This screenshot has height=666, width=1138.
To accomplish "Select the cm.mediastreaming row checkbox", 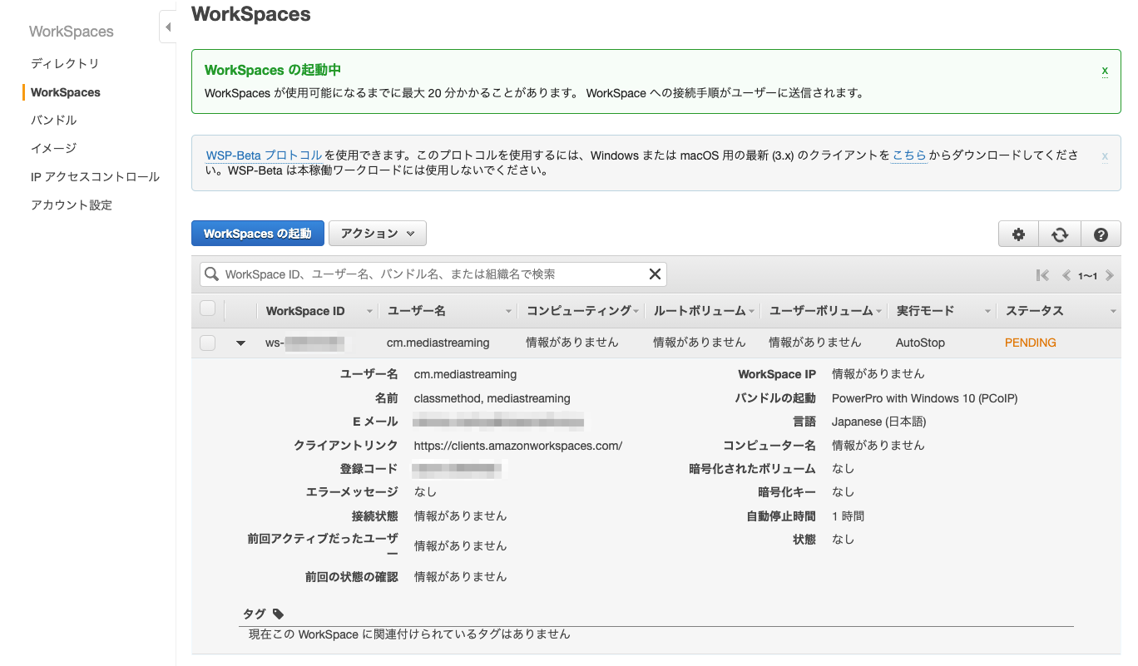I will pos(208,343).
